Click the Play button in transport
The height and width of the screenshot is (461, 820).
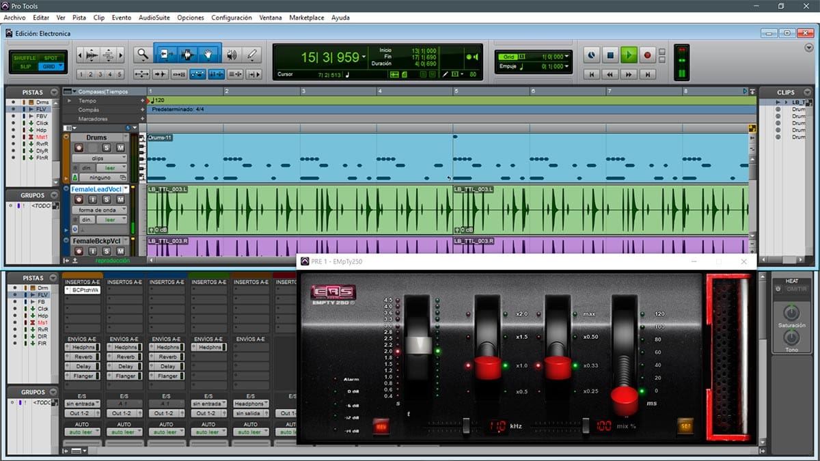629,55
